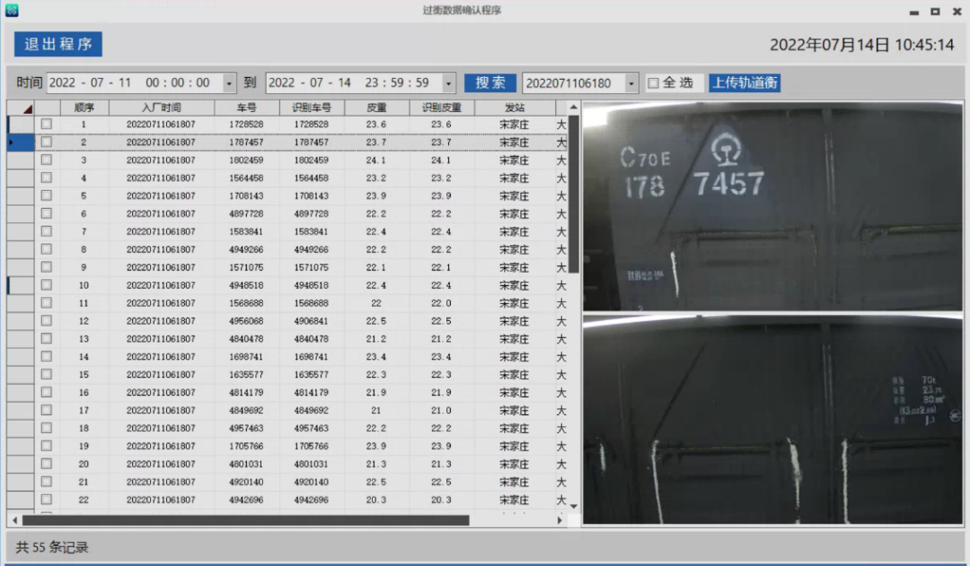Screen dimensions: 970x566
Task: Sort by the 入厂时间 column header
Action: [162, 108]
